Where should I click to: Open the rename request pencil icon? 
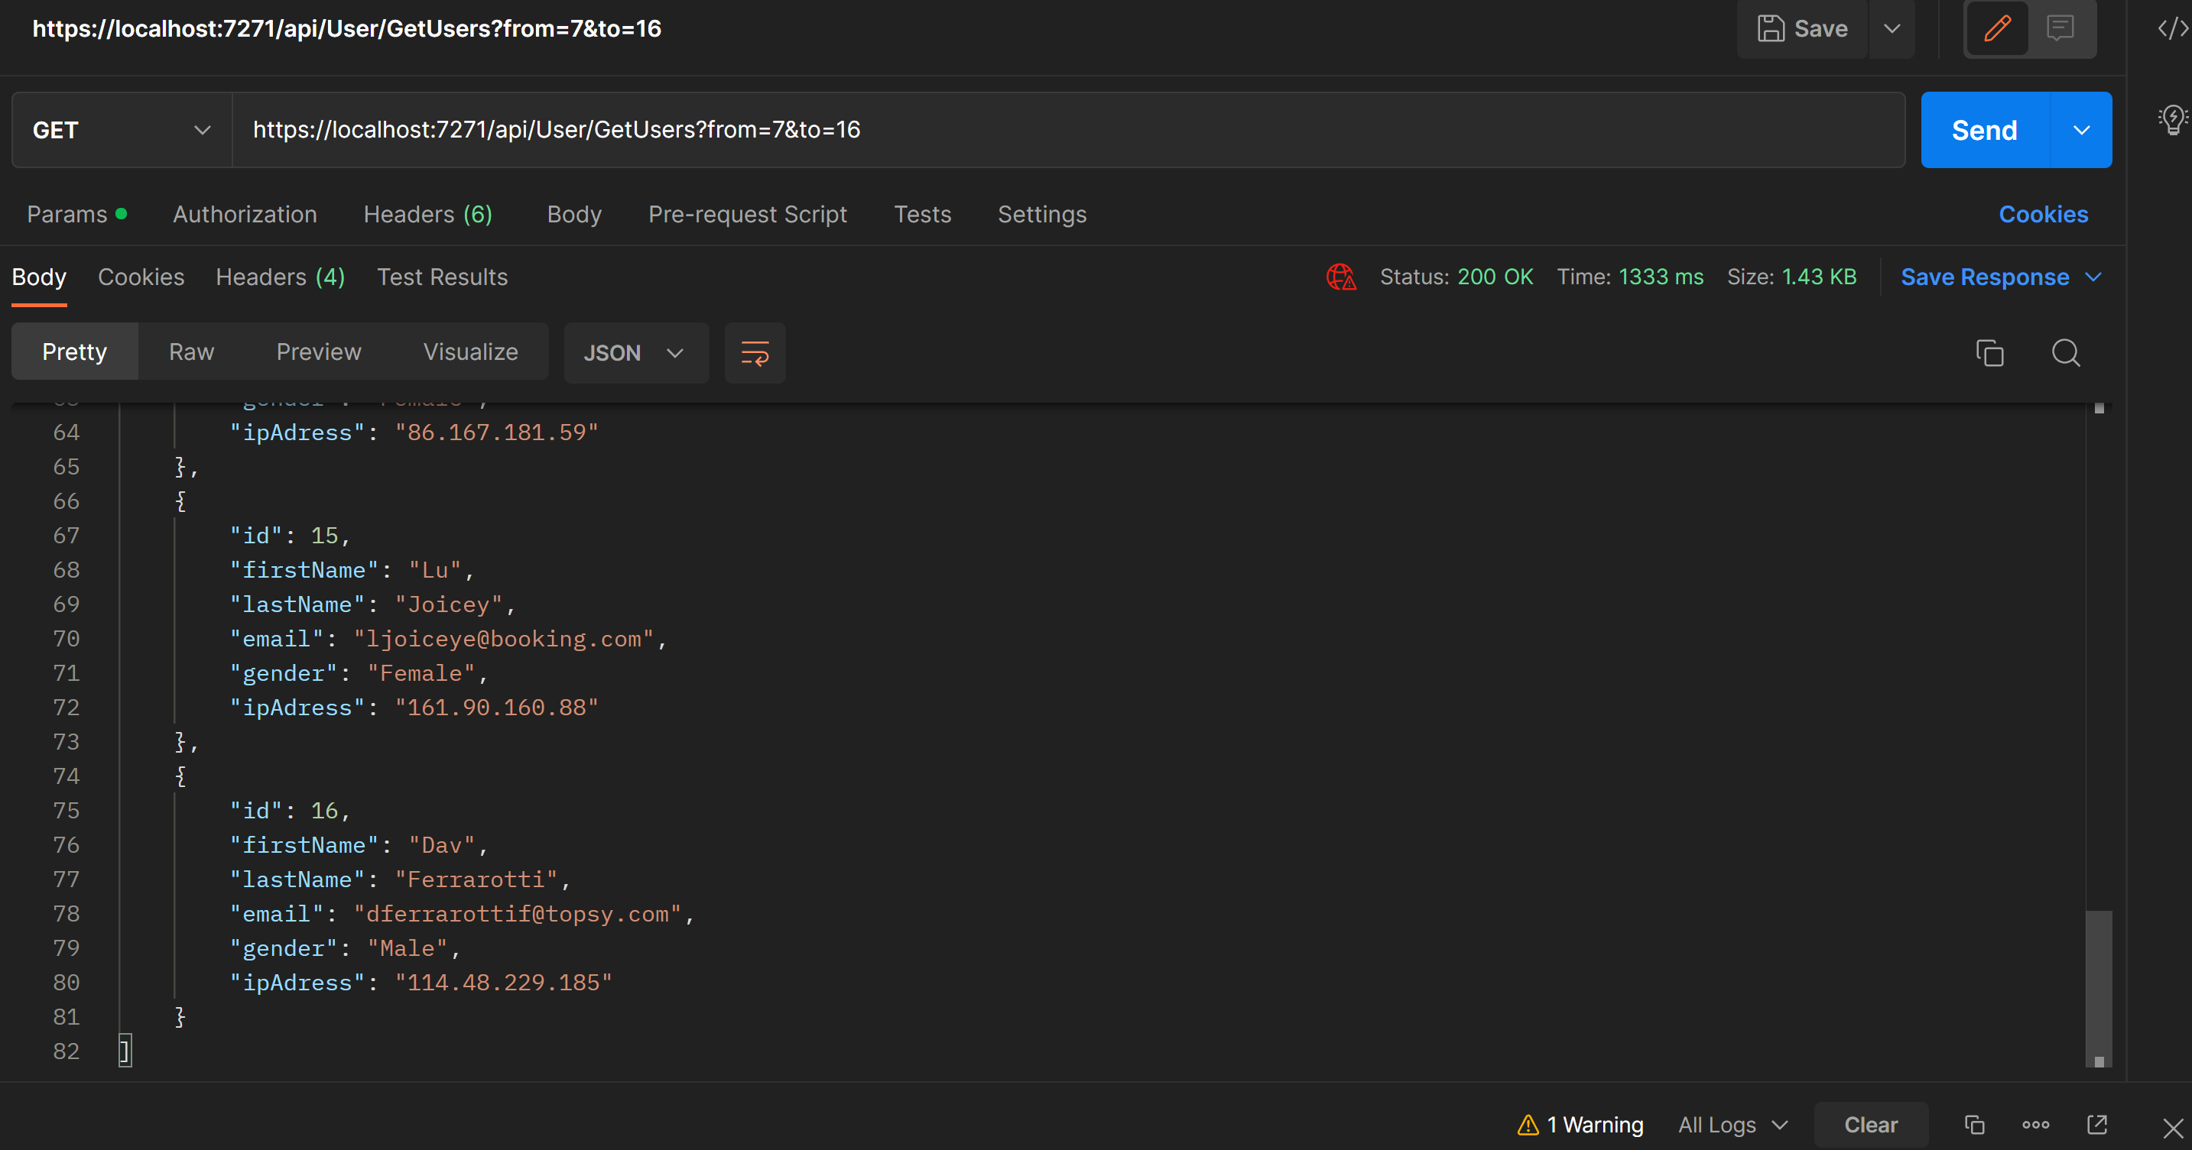(x=1997, y=28)
